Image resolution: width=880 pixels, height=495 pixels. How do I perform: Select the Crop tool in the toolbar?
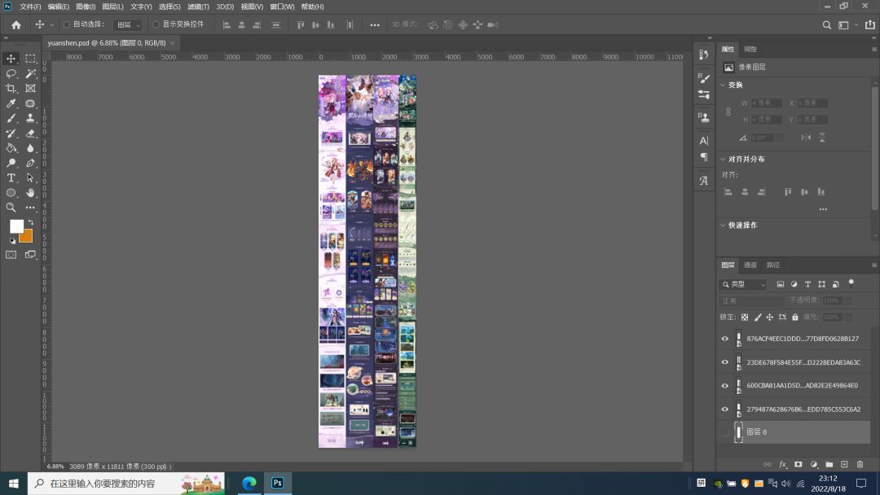point(11,88)
